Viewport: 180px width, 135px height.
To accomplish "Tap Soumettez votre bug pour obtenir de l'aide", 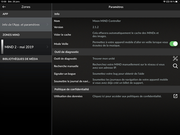I will (x=118, y=74).
